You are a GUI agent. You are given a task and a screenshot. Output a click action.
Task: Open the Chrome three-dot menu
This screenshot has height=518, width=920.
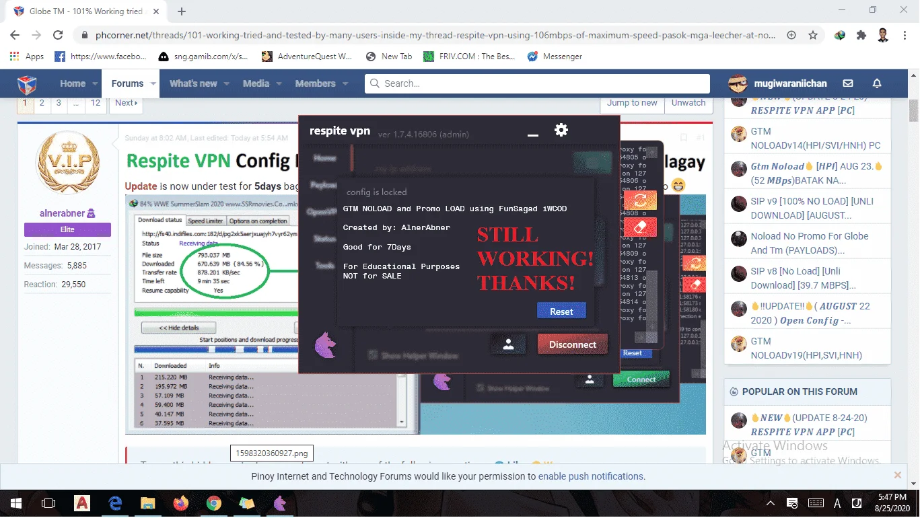[x=905, y=35]
